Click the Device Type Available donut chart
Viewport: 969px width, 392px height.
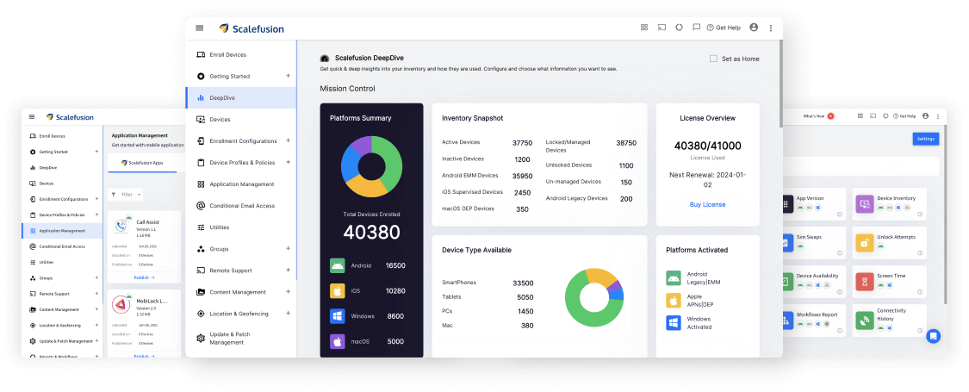click(x=594, y=298)
